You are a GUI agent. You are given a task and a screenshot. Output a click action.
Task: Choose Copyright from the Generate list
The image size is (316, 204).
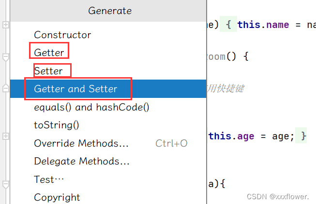(x=57, y=197)
